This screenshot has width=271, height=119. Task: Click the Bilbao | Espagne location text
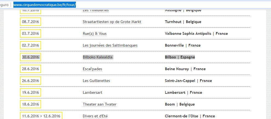tap(180, 57)
